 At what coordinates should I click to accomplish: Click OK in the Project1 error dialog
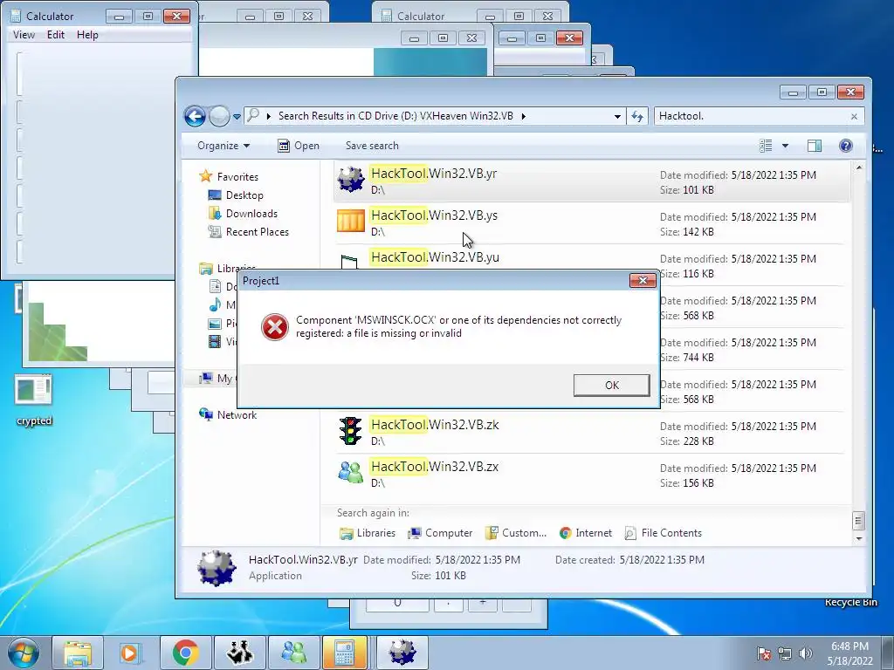coord(611,385)
